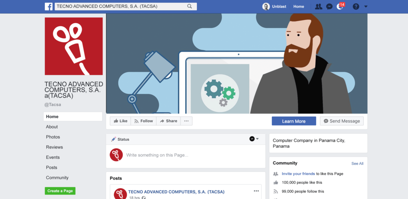
Task: Open notifications globe with 14 badge
Action: click(341, 6)
